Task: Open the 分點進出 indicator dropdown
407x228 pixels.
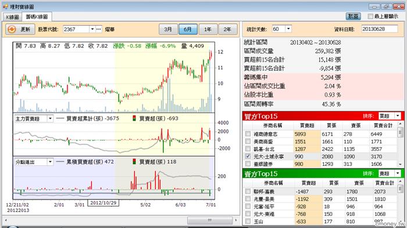Action: coord(50,162)
